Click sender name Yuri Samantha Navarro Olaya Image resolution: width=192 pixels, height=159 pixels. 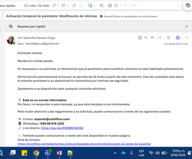click(36, 38)
